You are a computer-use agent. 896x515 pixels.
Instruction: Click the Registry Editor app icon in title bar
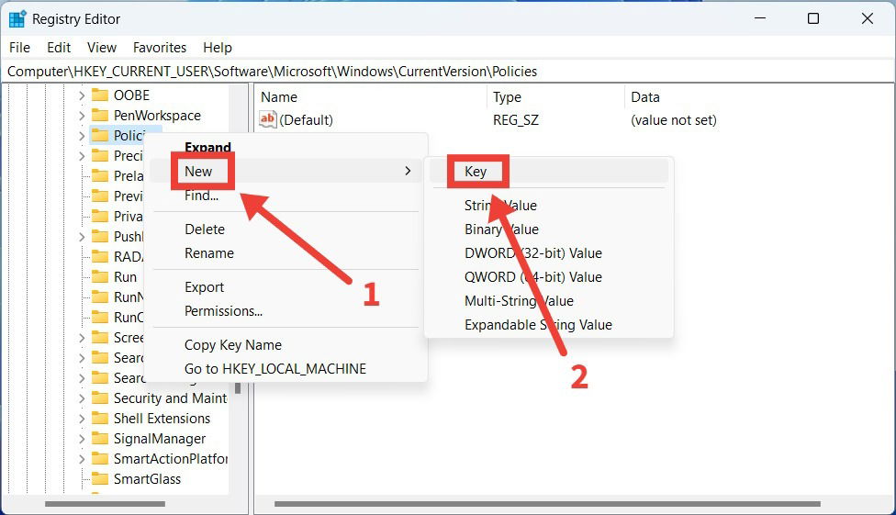pyautogui.click(x=17, y=19)
